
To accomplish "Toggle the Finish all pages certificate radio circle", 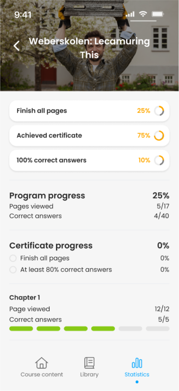I will [x=13, y=258].
